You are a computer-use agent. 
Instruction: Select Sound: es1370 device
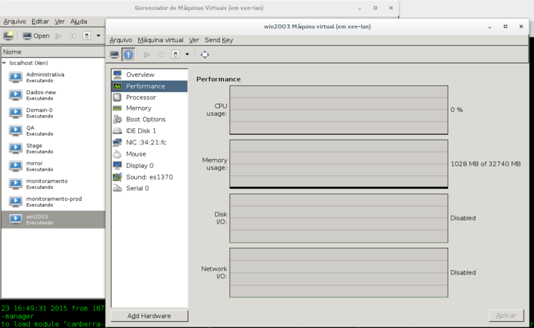[150, 177]
